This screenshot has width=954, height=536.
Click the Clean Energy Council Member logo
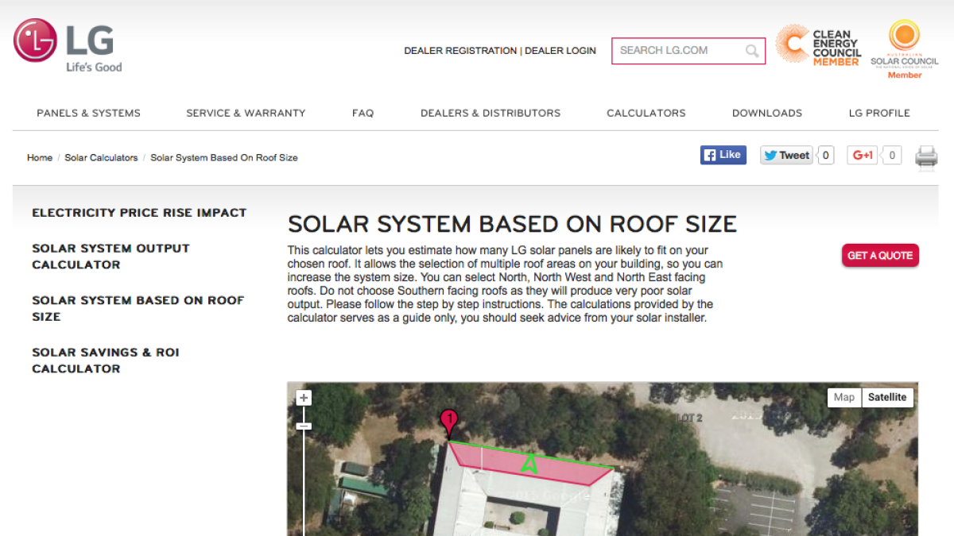tap(818, 45)
